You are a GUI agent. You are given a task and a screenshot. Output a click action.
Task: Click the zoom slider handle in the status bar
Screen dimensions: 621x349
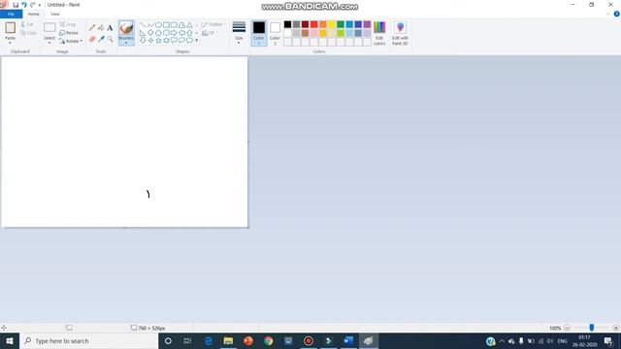pos(591,328)
